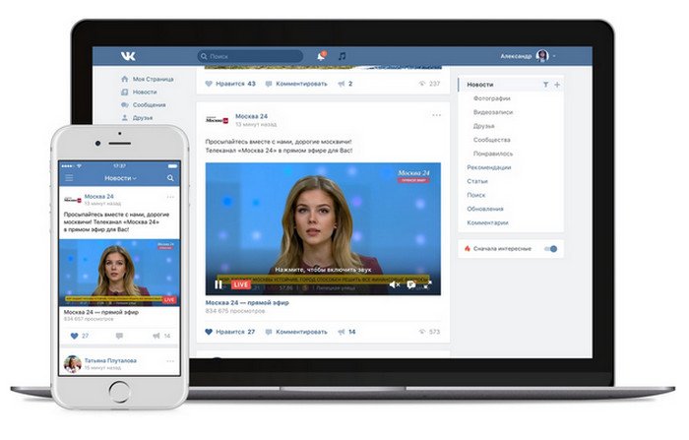The height and width of the screenshot is (440, 689).
Task: Open Комментарии in right panel
Action: (487, 222)
